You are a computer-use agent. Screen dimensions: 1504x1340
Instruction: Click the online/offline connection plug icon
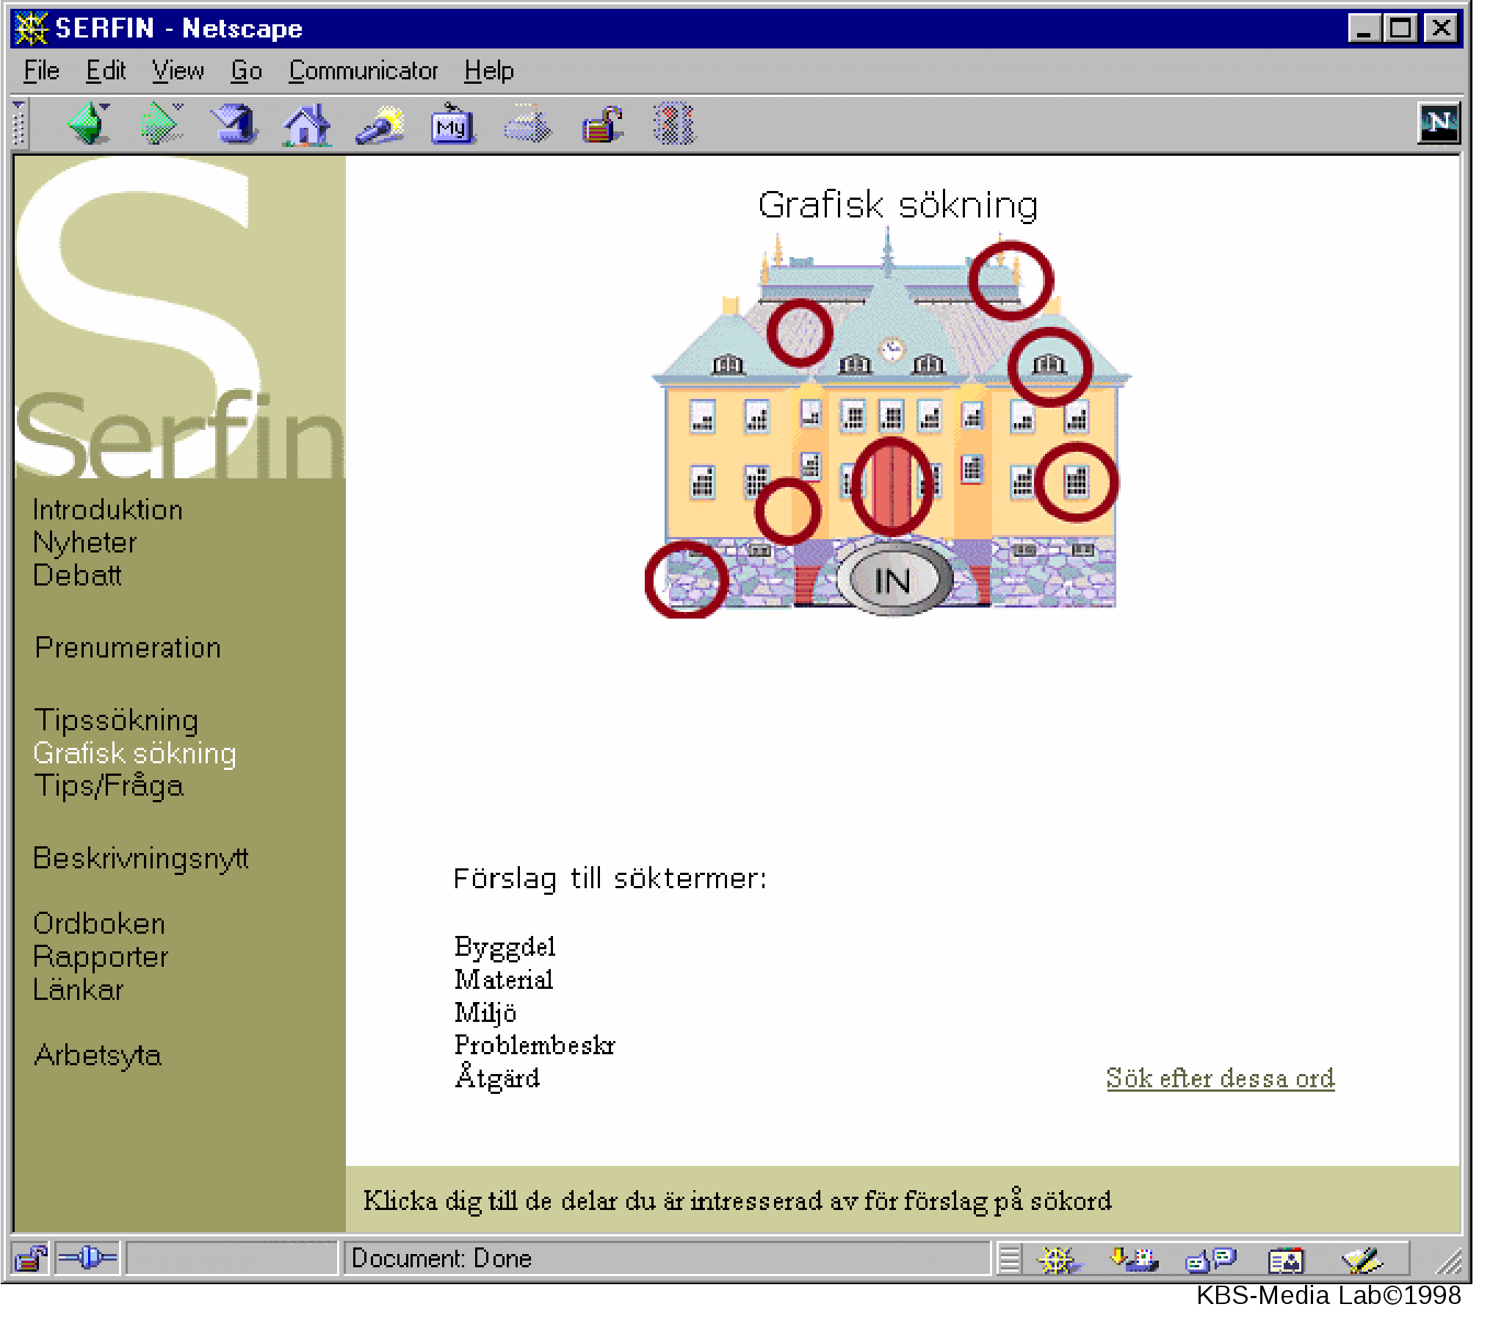point(87,1259)
